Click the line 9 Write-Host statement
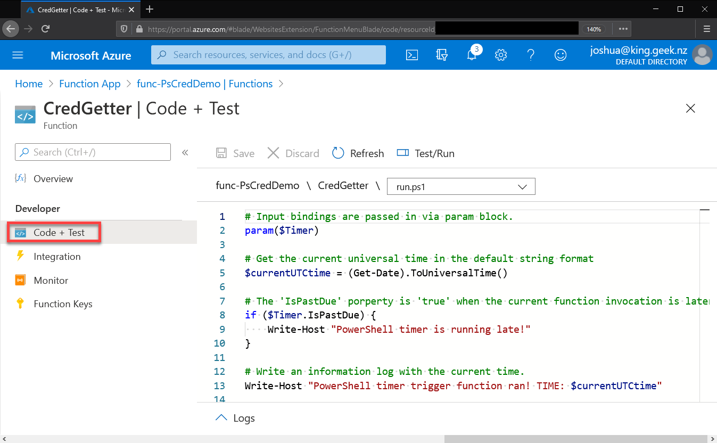Viewport: 717px width, 443px height. pos(399,330)
